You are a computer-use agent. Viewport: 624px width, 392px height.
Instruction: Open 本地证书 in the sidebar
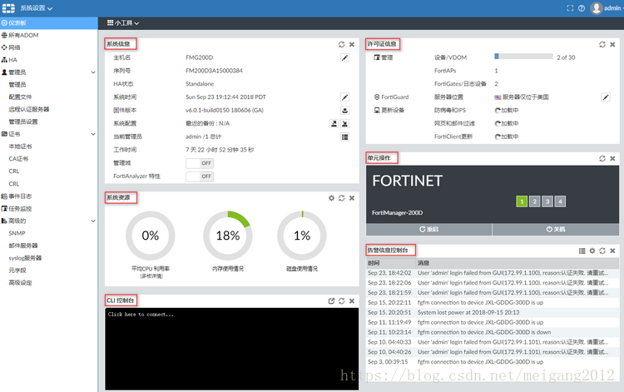(x=20, y=146)
